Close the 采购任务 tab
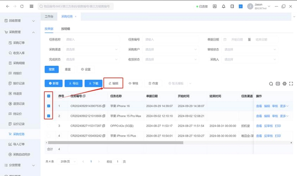 pyautogui.click(x=76, y=17)
